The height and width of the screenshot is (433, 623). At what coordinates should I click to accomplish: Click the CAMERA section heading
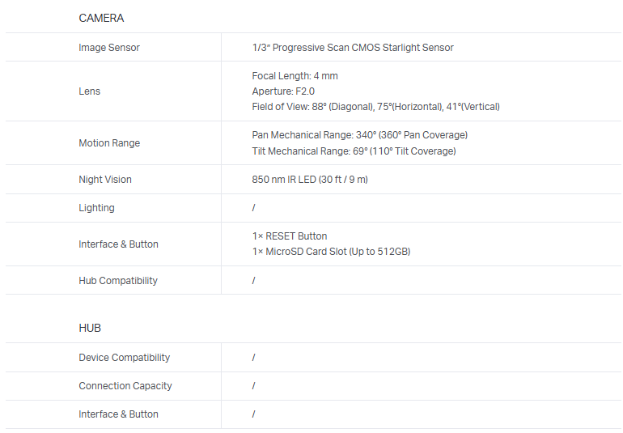click(101, 18)
